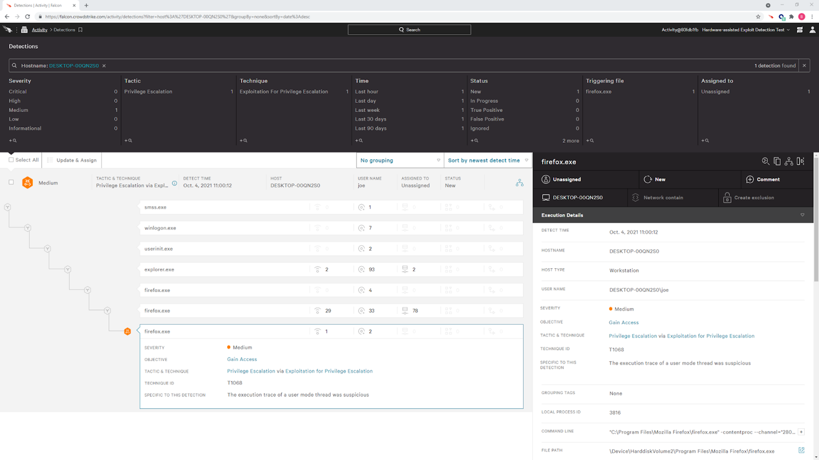Collapse the smss.exe tree node
This screenshot has height=460, width=819.
pos(8,207)
